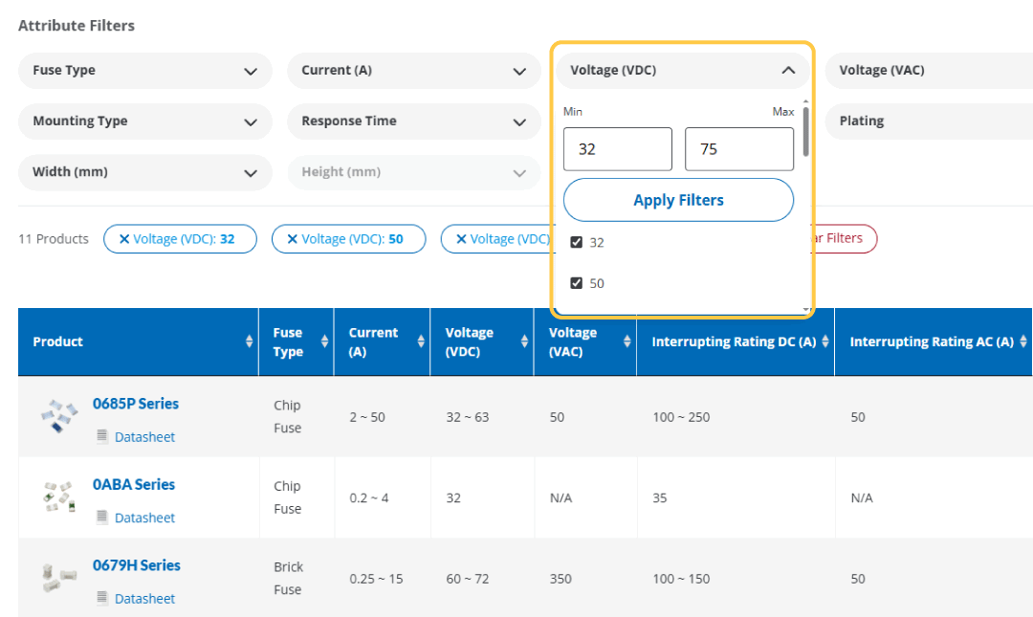
Task: Click the 0685P Series product thumbnail
Action: (59, 415)
